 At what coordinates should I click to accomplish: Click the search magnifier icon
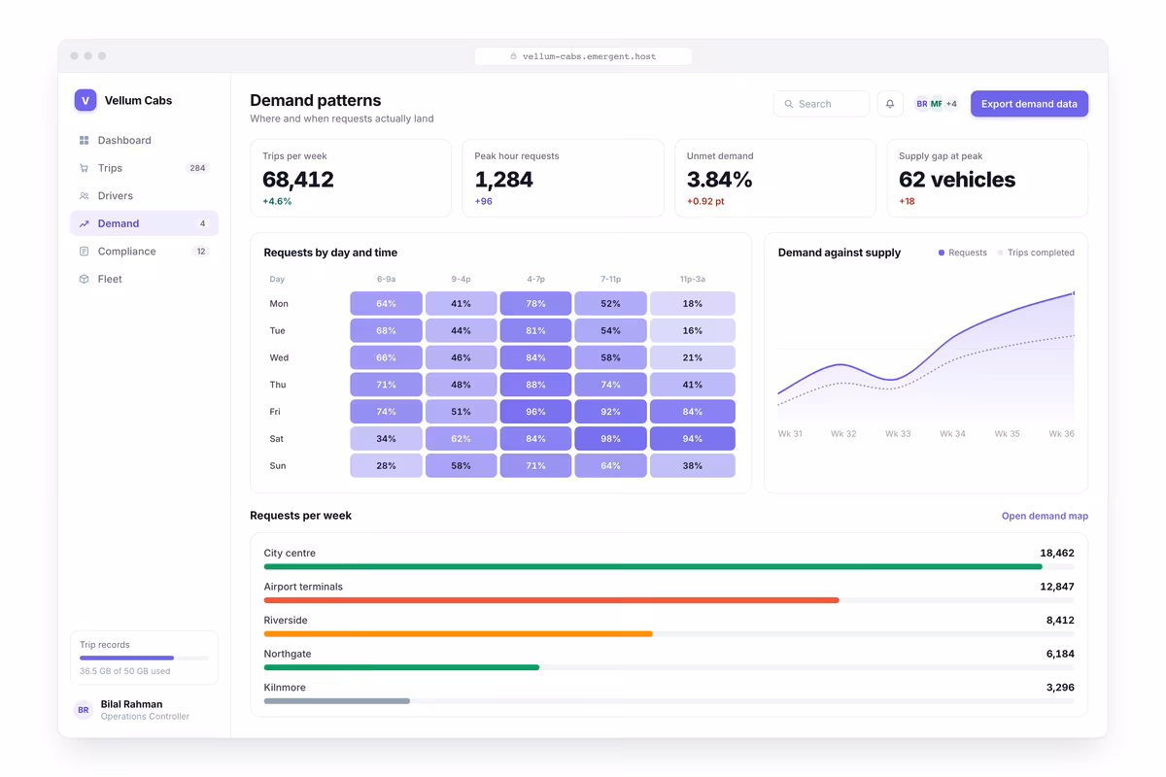(x=789, y=104)
